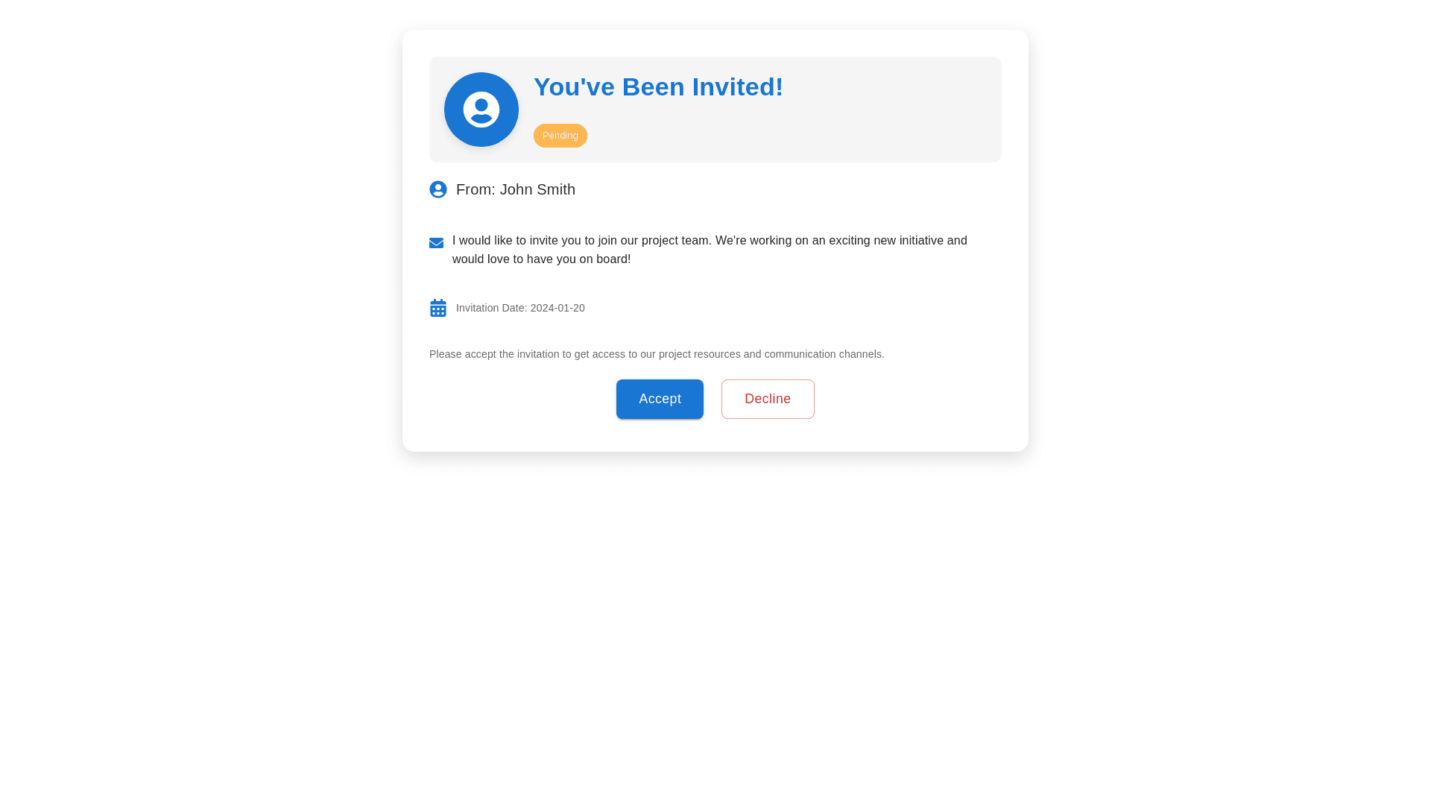Click the orange Pending status badge
This screenshot has width=1431, height=805.
click(x=560, y=136)
